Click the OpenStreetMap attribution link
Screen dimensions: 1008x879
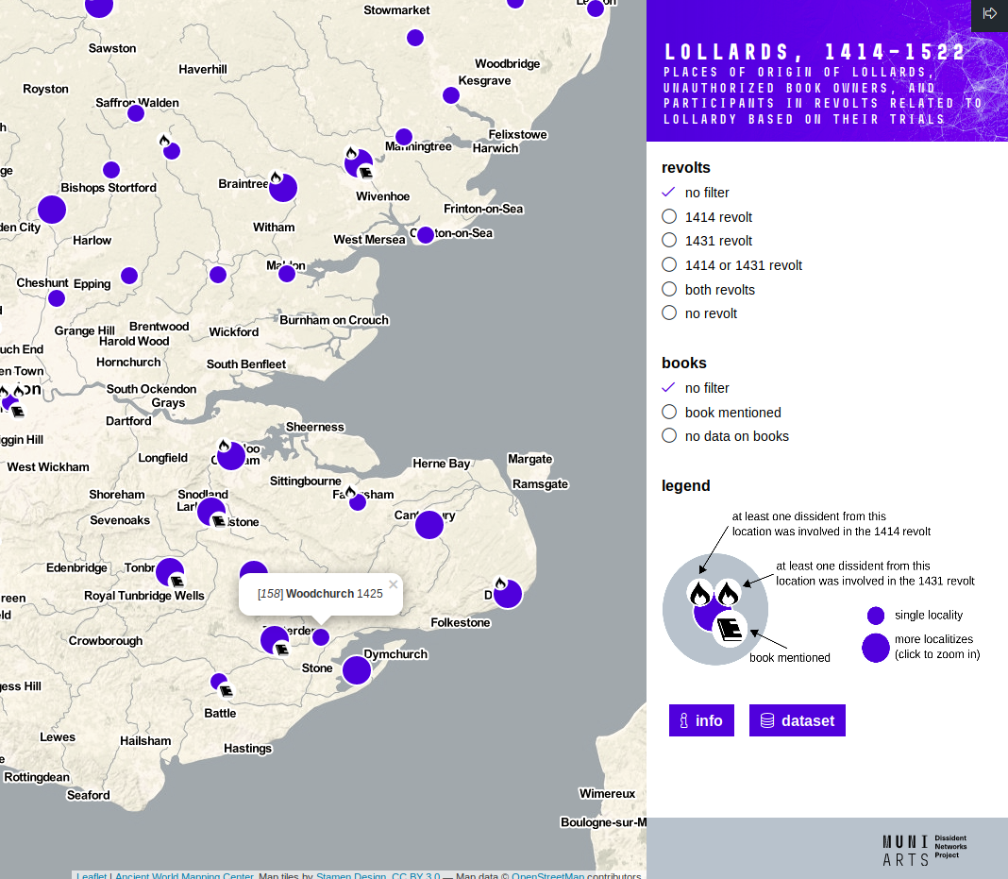(549, 875)
